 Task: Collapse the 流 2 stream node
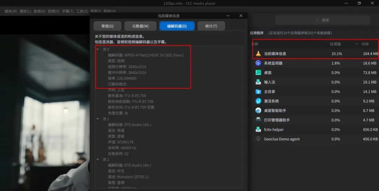click(x=98, y=159)
